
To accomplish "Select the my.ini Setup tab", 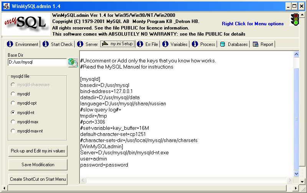I will (x=117, y=44).
